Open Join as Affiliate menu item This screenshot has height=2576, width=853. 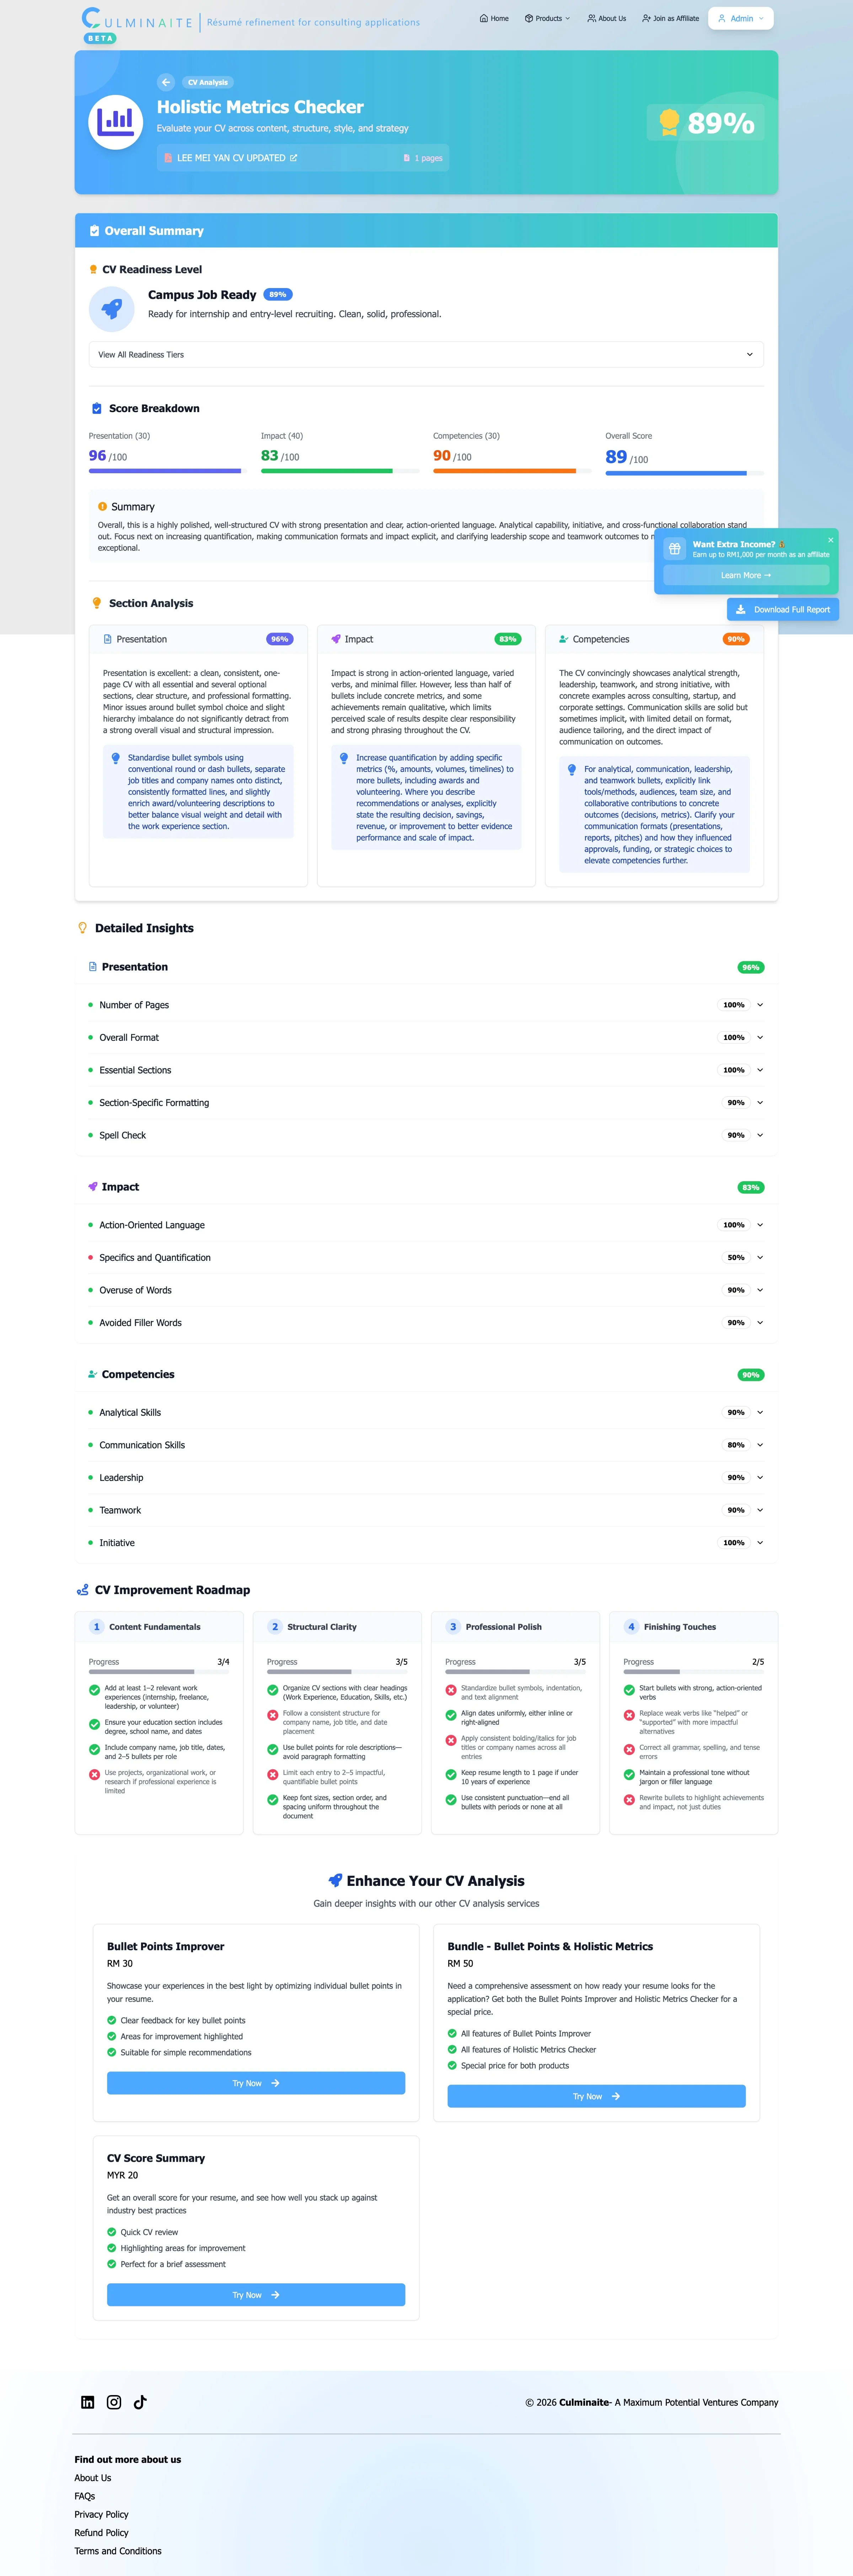click(x=671, y=18)
